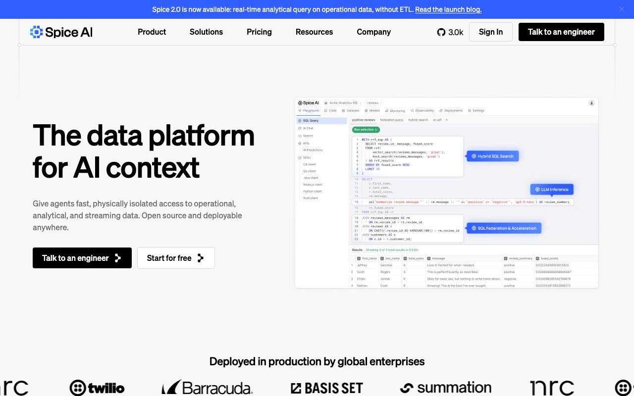The width and height of the screenshot is (634, 396).
Task: Click the 'LLM Inference' label in the product screenshot
Action: pos(552,189)
